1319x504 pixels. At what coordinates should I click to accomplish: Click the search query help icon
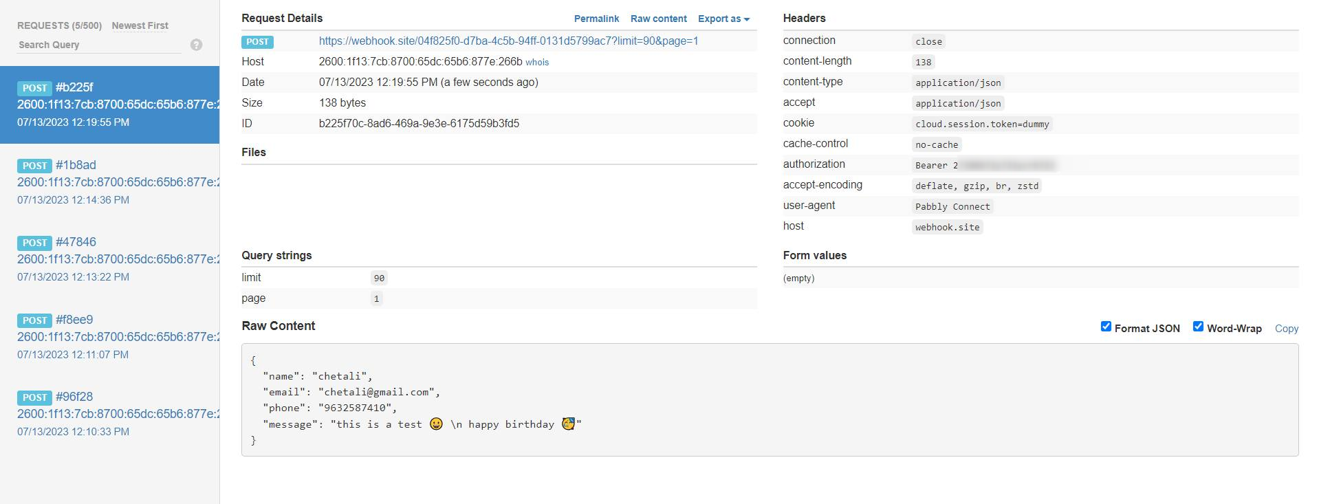coord(196,45)
